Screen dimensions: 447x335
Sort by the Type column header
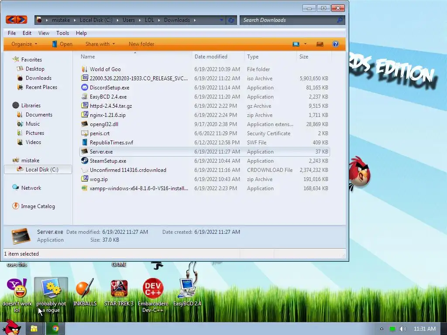coord(270,56)
